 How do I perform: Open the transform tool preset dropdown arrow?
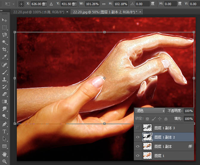pos(13,4)
